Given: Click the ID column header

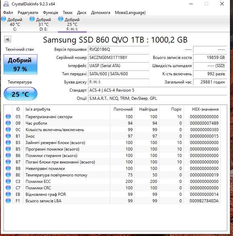Looking at the screenshot, I should pos(18,109).
